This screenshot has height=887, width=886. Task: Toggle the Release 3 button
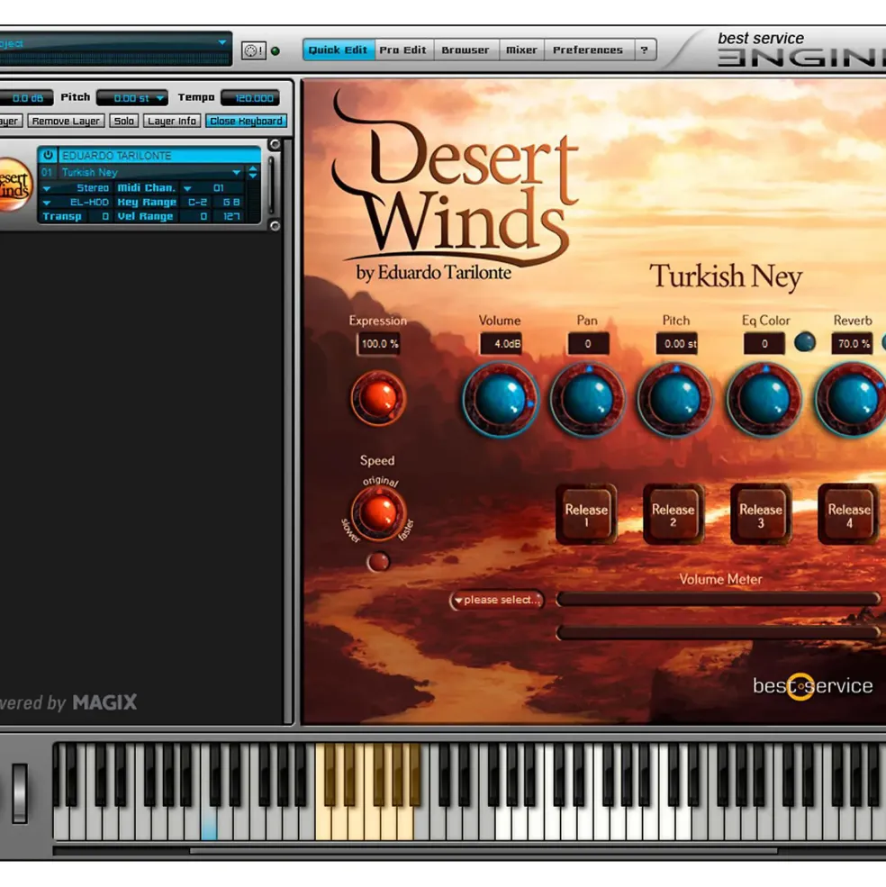pyautogui.click(x=761, y=514)
